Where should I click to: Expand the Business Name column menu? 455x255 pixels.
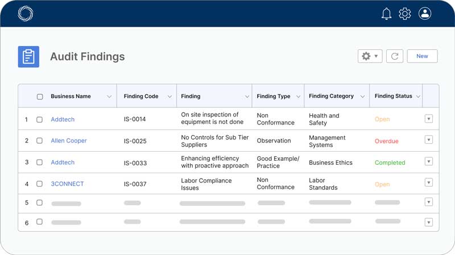point(109,97)
